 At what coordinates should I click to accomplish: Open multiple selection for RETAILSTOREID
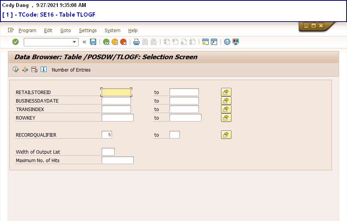pos(226,92)
